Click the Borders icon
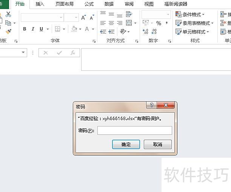Viewport: 231px width, 192px height. coord(57,29)
